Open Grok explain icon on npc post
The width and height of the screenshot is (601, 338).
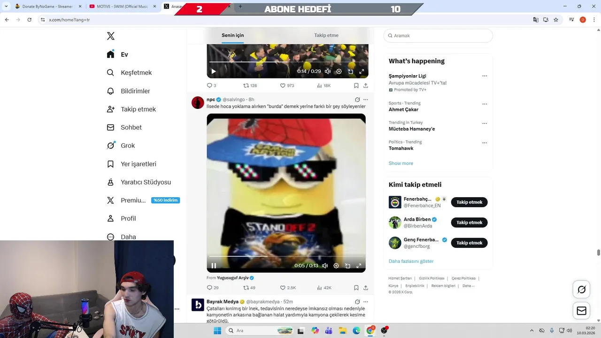pyautogui.click(x=357, y=100)
